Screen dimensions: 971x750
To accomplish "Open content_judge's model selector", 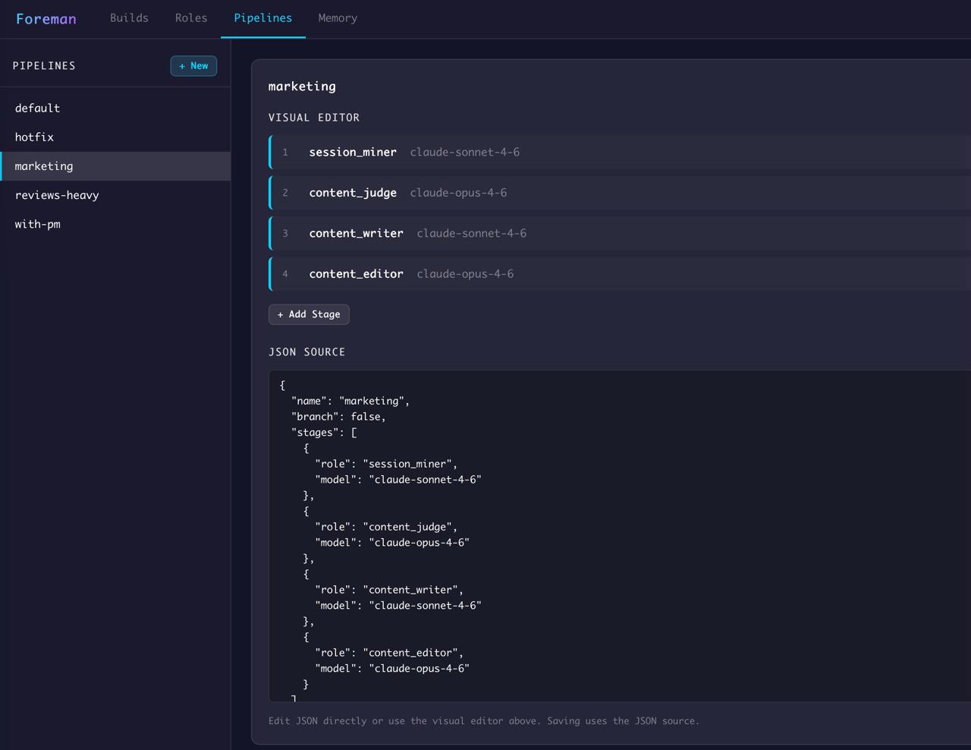I will (x=458, y=192).
